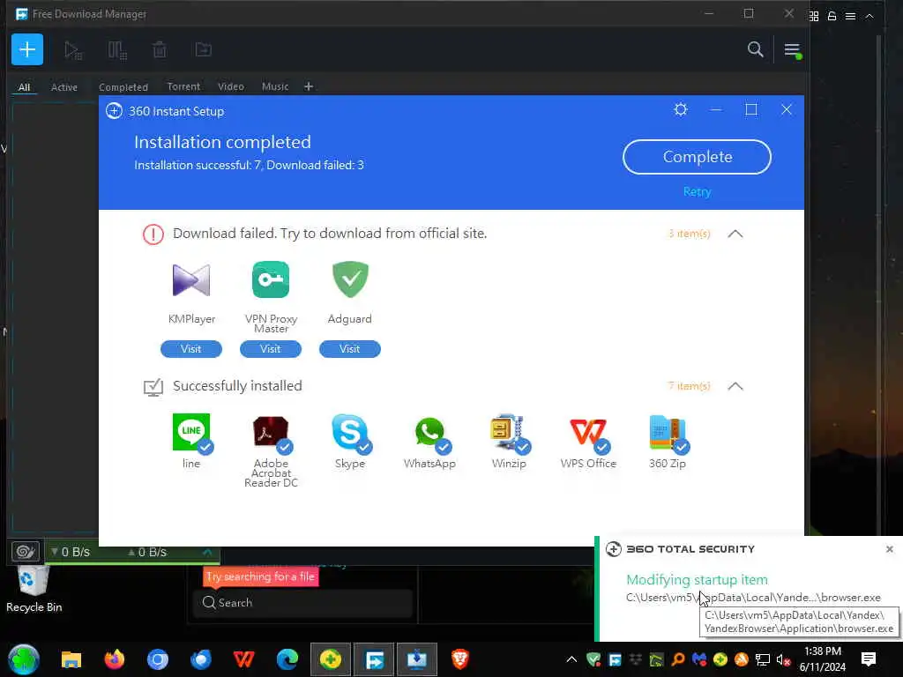Click the muted volume tray icon
Viewport: 903px width, 677px height.
783,659
